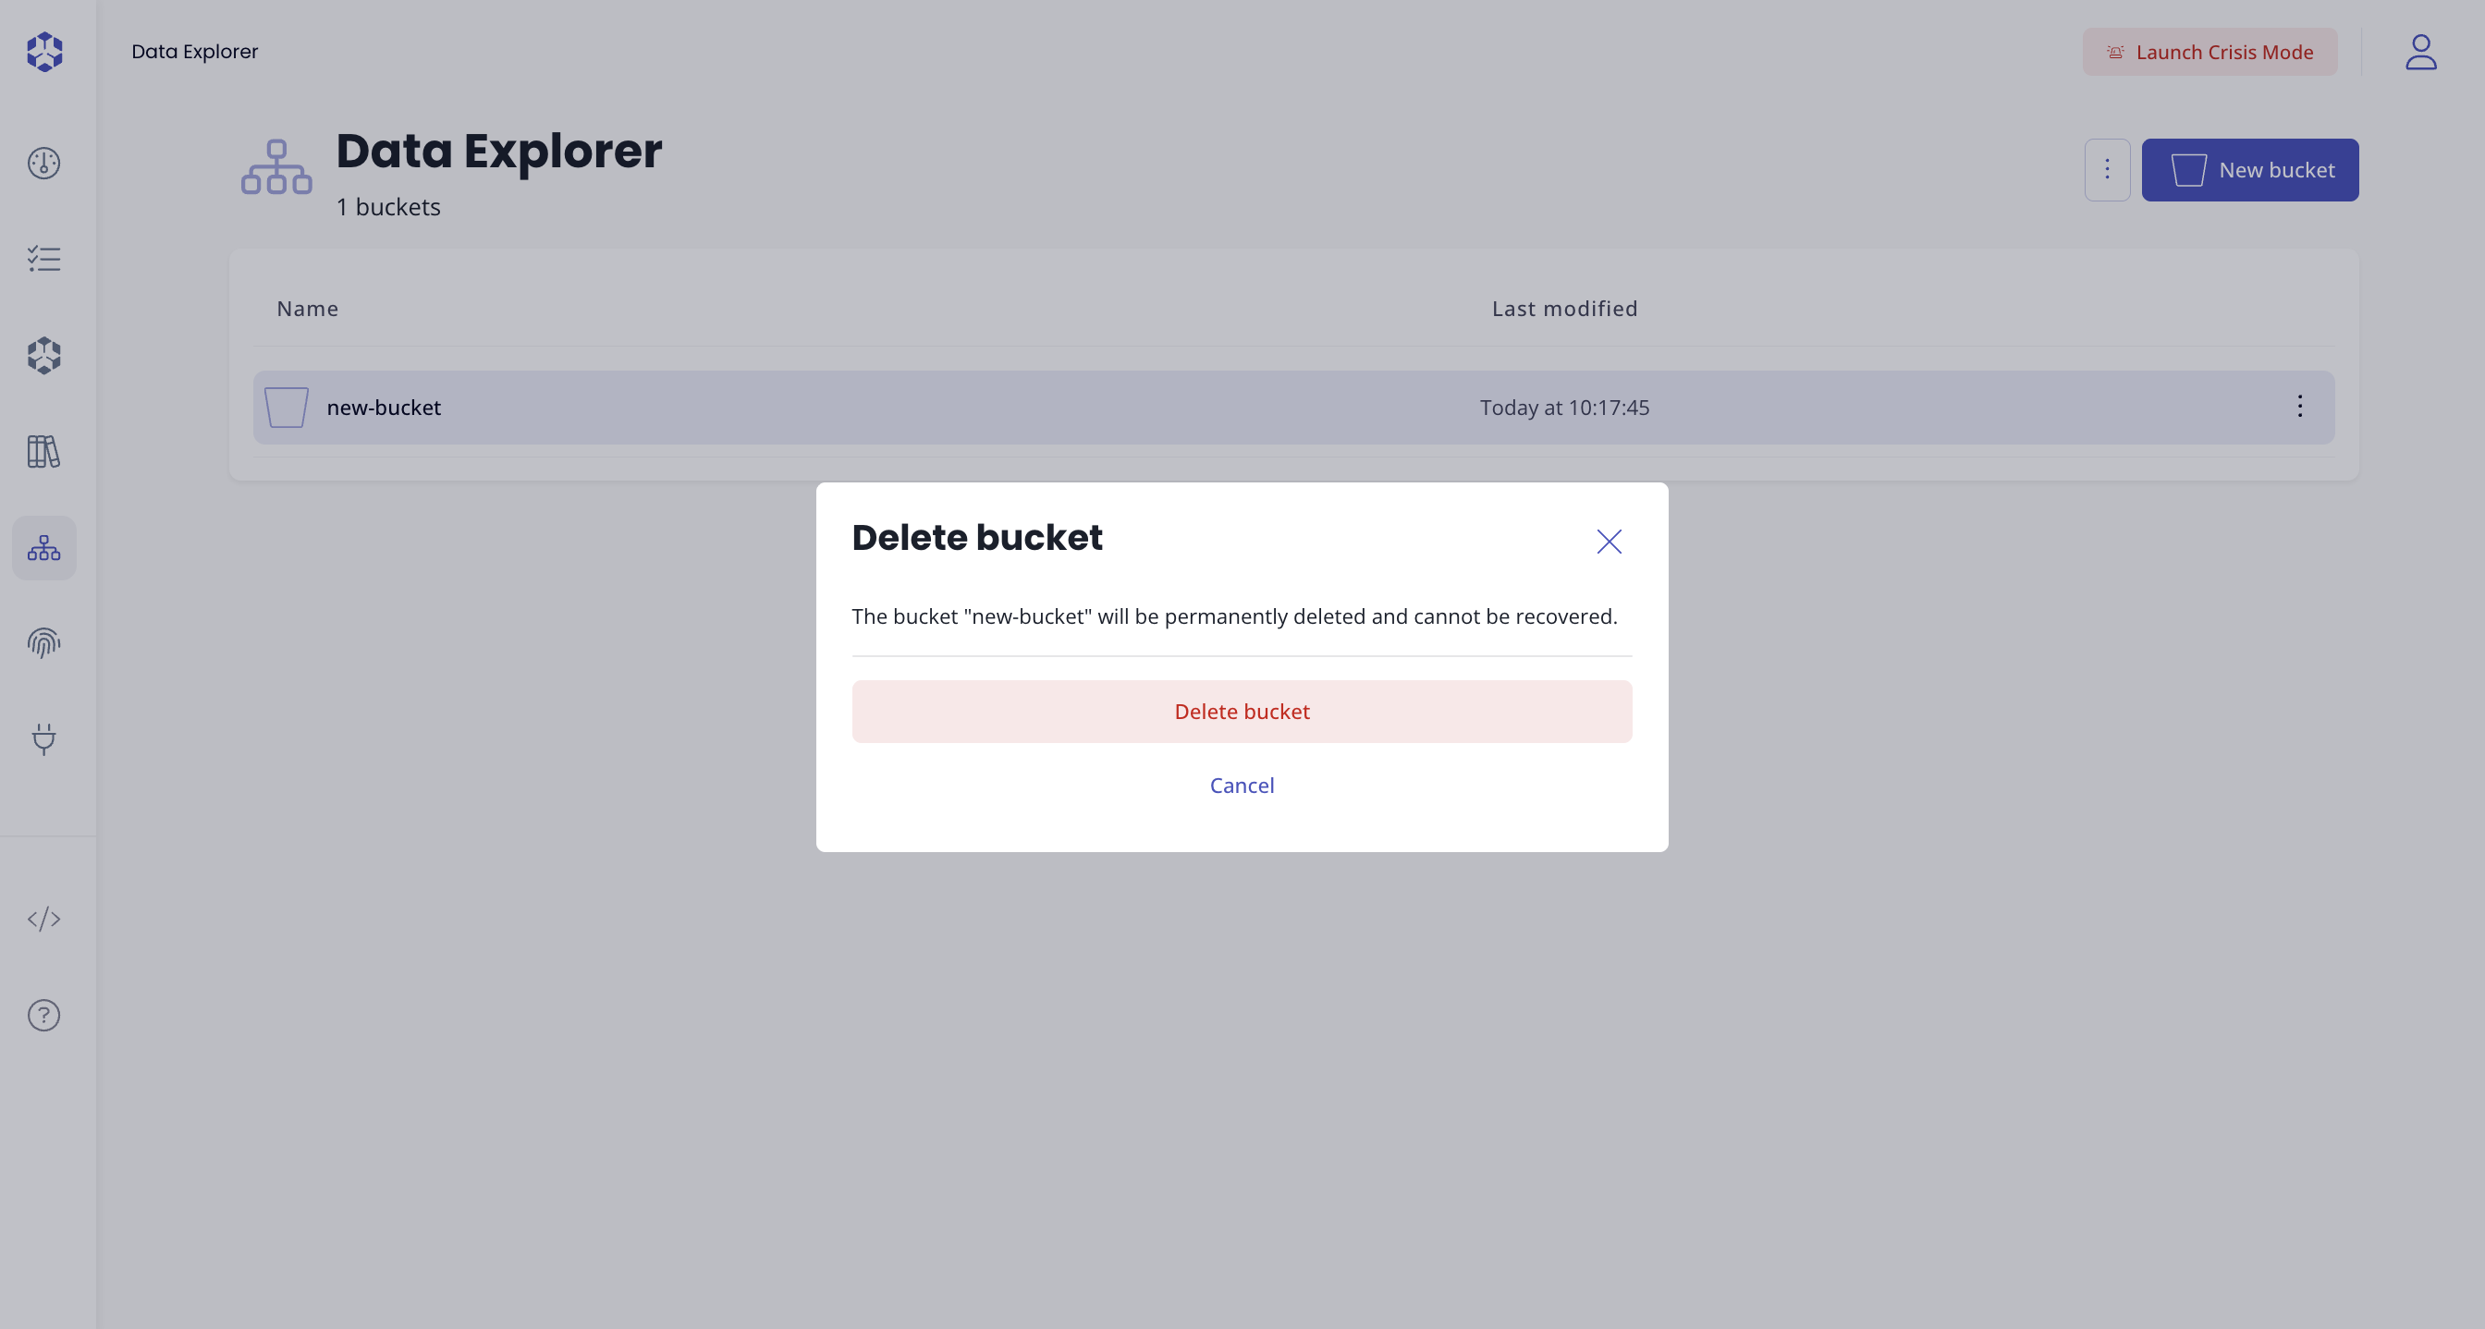
Task: Select the Data Explorer network icon
Action: point(44,548)
